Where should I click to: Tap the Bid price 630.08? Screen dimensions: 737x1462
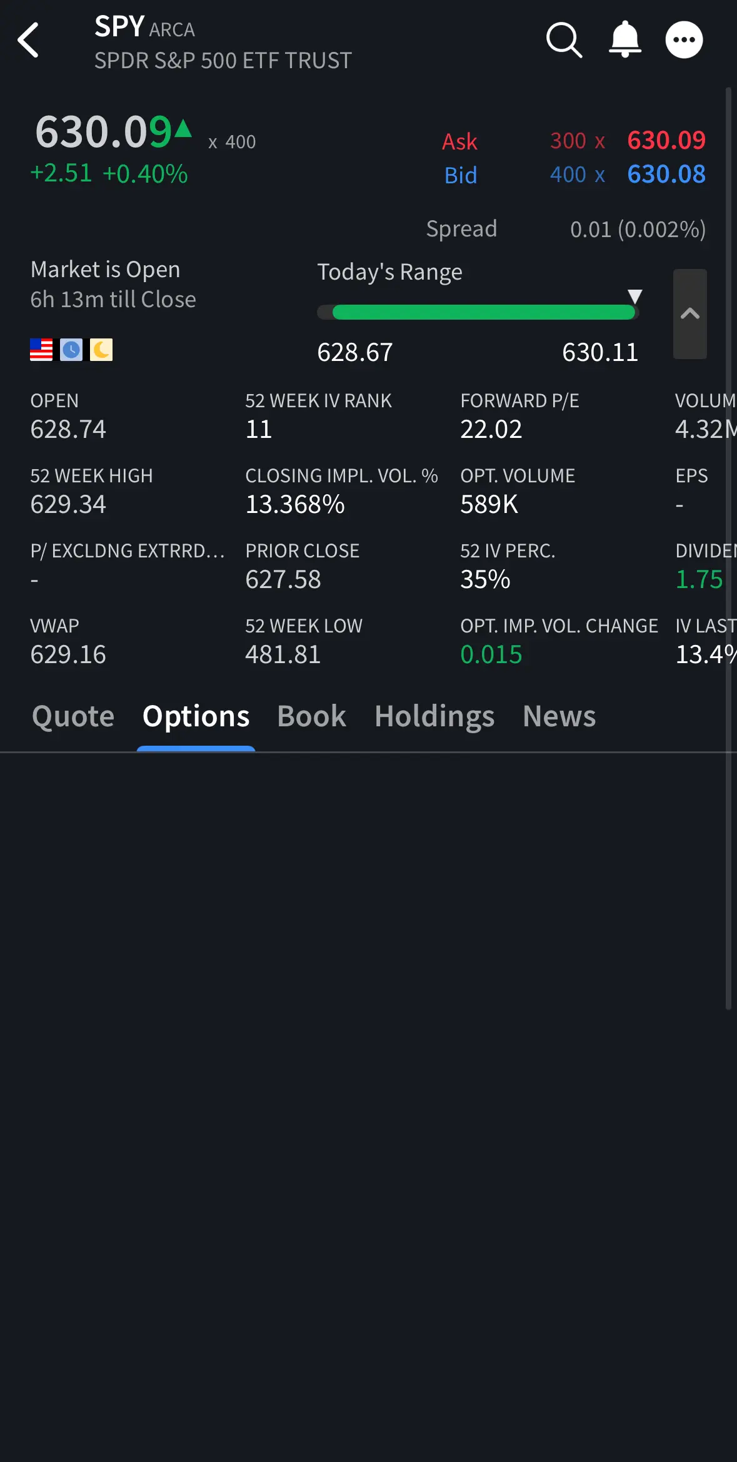(x=666, y=174)
